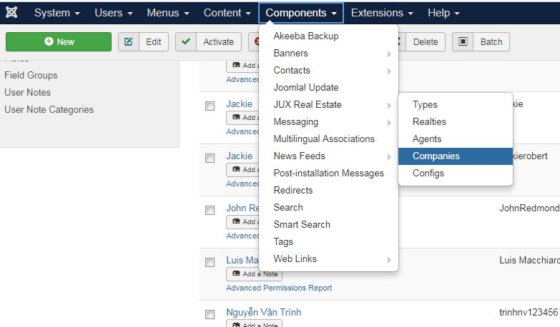Click Luis's Advanced Permissions Report link
The image size is (560, 327).
[279, 288]
